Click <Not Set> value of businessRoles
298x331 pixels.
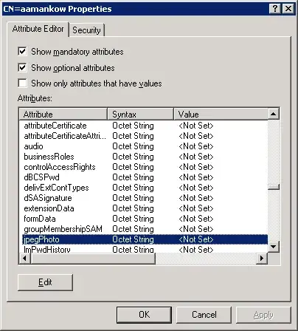[196, 157]
